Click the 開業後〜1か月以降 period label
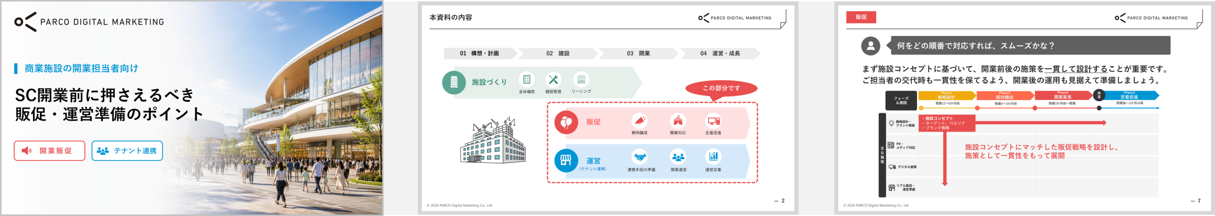Viewport: 1215px width, 216px height. point(1130,103)
